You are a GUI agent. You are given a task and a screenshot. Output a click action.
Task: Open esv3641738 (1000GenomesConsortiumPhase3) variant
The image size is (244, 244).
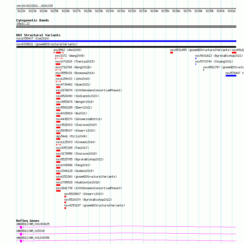tap(89, 188)
